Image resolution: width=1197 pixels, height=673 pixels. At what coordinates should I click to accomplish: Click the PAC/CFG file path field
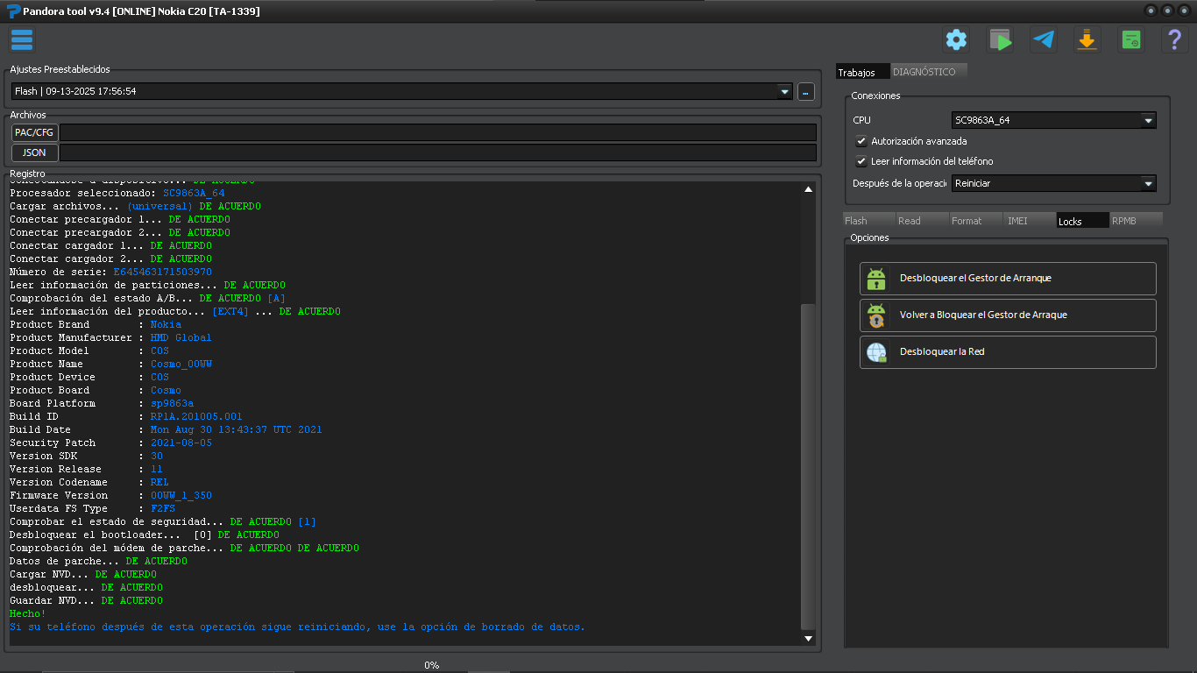tap(437, 132)
